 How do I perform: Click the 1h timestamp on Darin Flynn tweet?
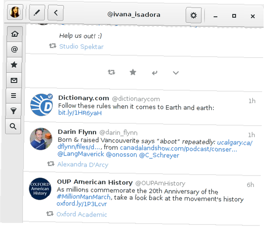coord(251,135)
